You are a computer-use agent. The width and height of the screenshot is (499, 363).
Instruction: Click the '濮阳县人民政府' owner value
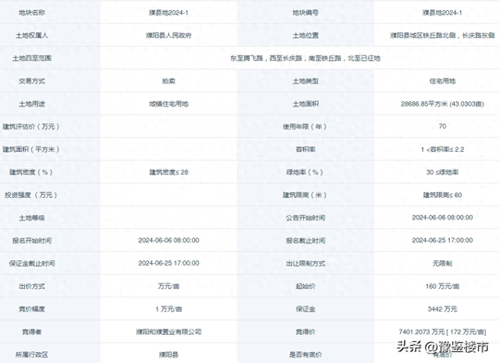pos(168,35)
